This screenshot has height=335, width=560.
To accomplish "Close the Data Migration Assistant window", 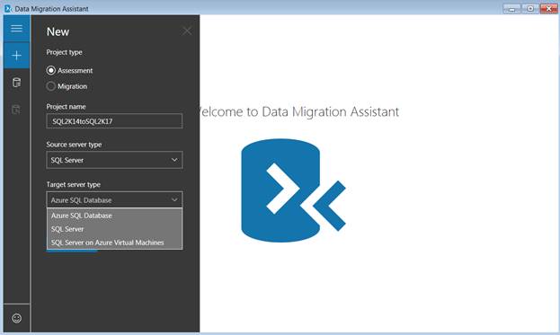I will pos(549,8).
